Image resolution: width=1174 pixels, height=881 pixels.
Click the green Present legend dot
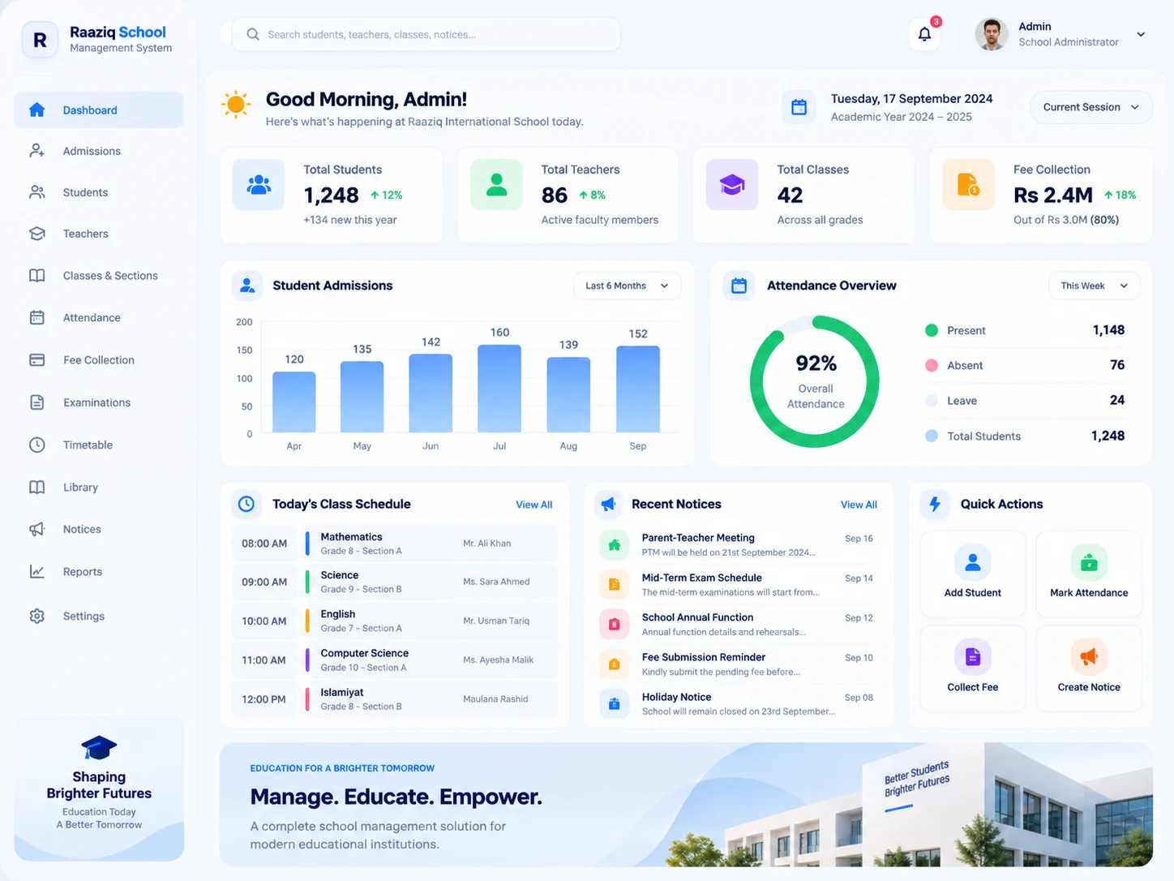932,330
